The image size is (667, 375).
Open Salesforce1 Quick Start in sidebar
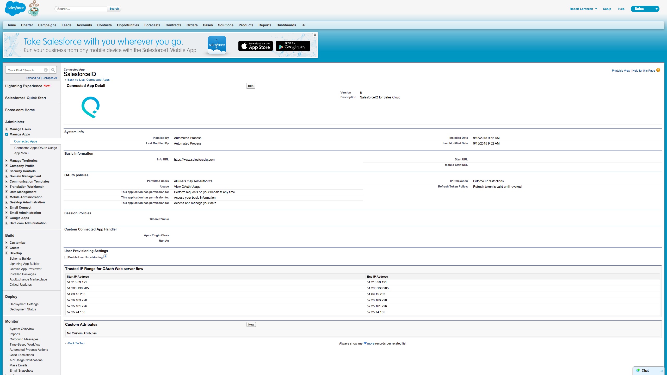click(26, 98)
